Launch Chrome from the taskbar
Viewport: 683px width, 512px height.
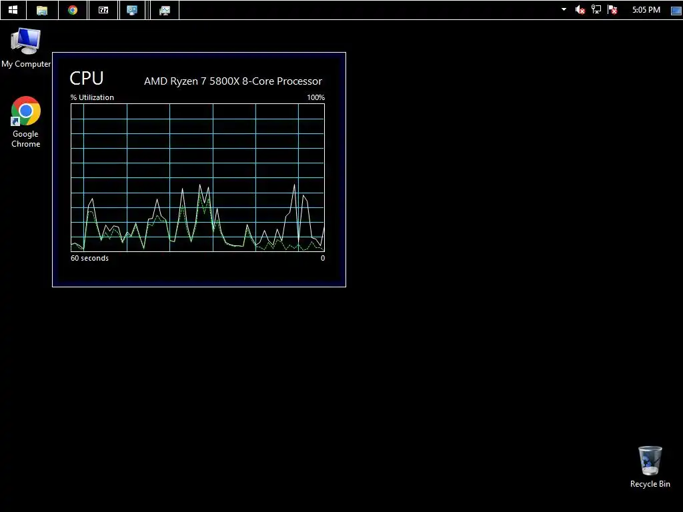[x=73, y=9]
